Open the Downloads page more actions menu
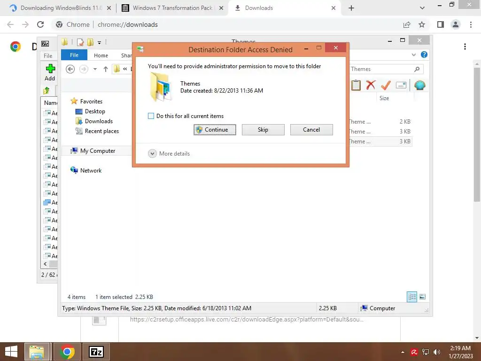 pyautogui.click(x=465, y=47)
